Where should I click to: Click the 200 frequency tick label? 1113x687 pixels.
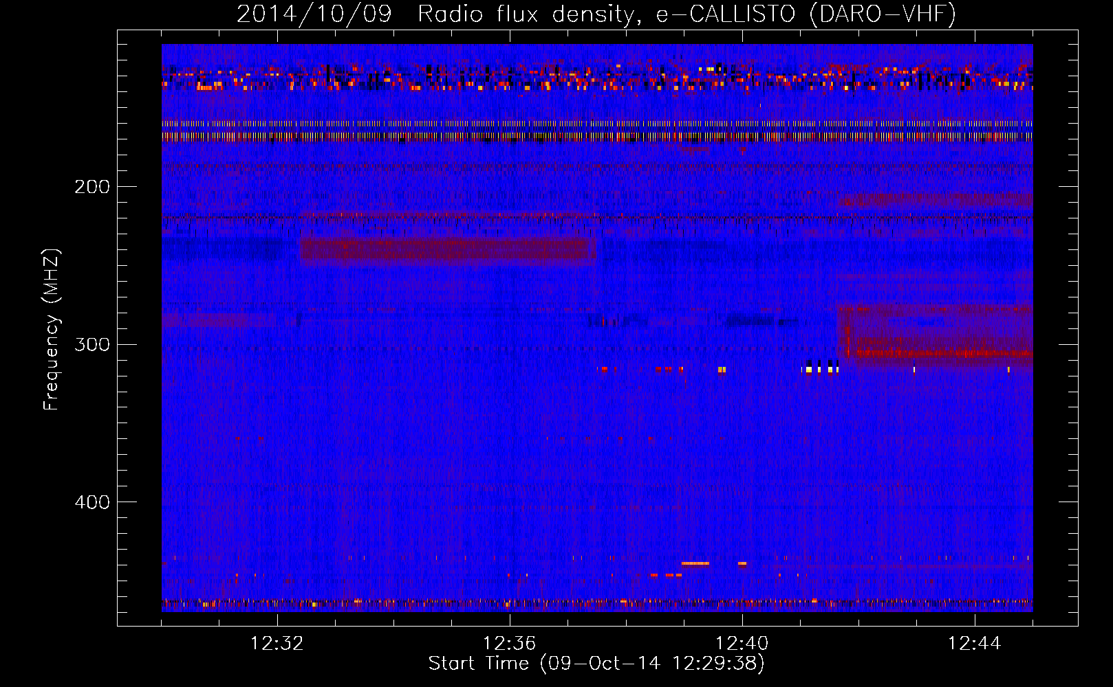tap(92, 187)
